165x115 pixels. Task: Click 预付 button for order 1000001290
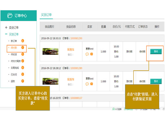click(156, 51)
